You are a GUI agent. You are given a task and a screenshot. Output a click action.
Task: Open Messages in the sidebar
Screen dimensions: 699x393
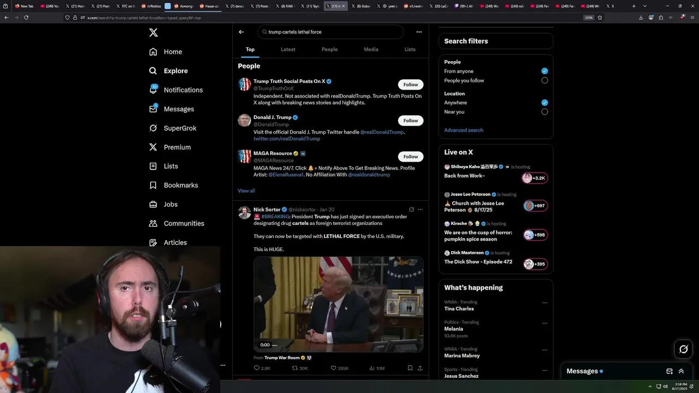171,109
